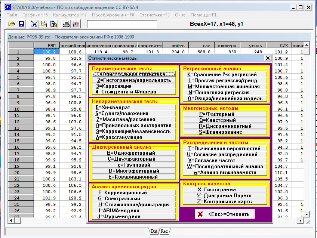The height and width of the screenshot is (238, 317).
Task: Click the Cut scissors icon
Action: [x=34, y=24]
